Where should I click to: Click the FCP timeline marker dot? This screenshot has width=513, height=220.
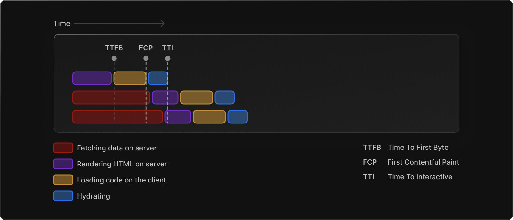(x=146, y=58)
